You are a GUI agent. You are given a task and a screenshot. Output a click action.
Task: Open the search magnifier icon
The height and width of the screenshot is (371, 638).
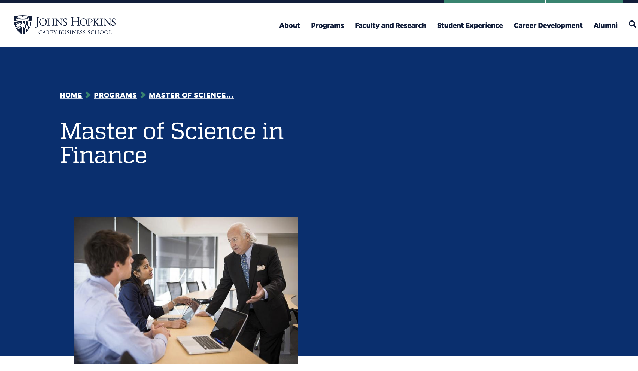click(632, 24)
